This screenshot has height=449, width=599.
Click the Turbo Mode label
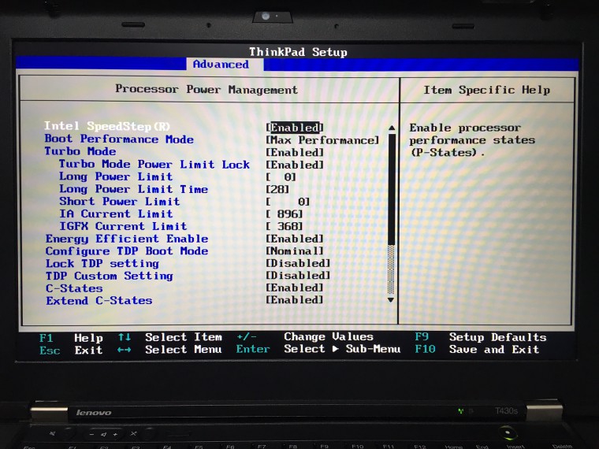click(80, 151)
